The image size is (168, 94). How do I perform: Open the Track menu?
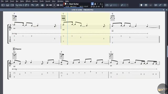(12, 1)
